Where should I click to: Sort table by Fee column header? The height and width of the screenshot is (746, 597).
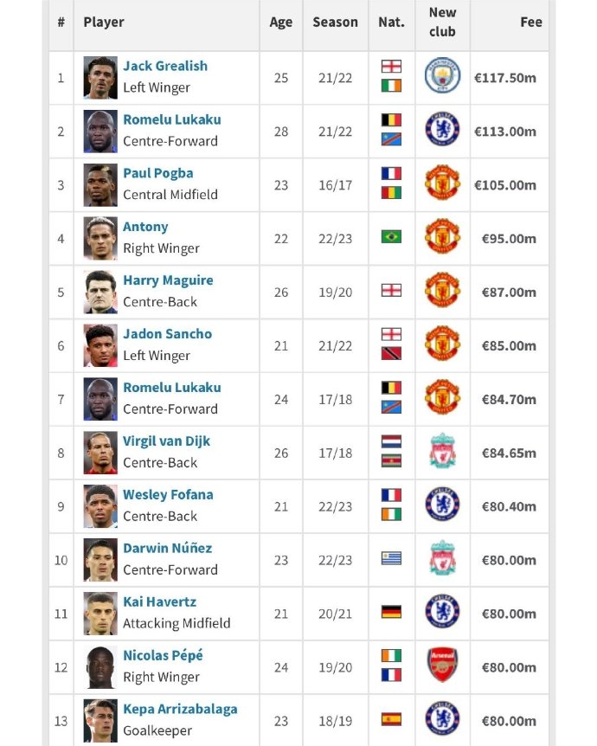pos(531,22)
